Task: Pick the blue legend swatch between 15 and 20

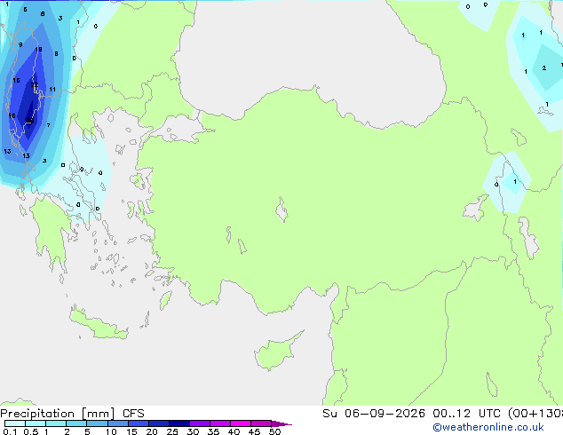Action: 138,423
